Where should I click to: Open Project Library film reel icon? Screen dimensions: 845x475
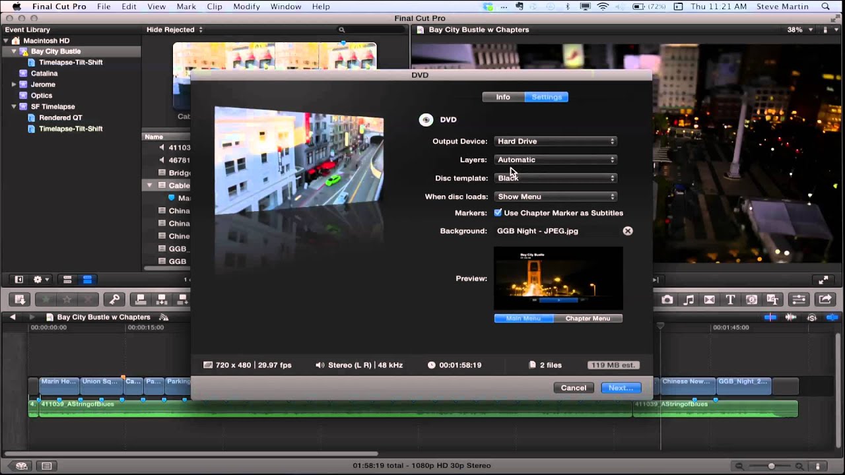tap(21, 466)
